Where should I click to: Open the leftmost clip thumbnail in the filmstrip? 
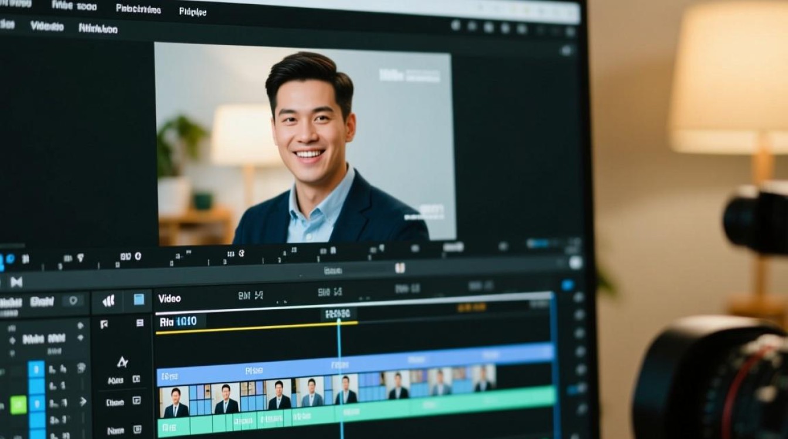click(175, 402)
